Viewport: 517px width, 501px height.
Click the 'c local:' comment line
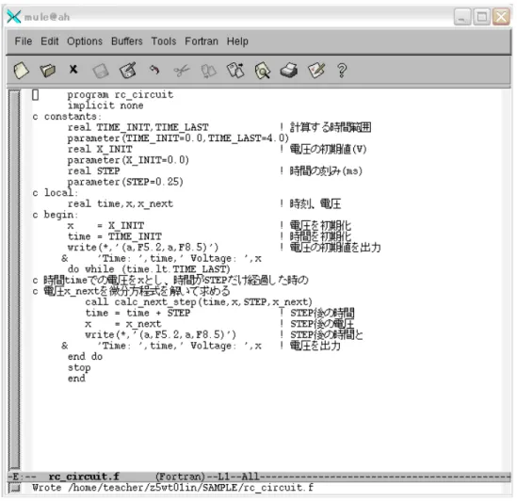[55, 193]
